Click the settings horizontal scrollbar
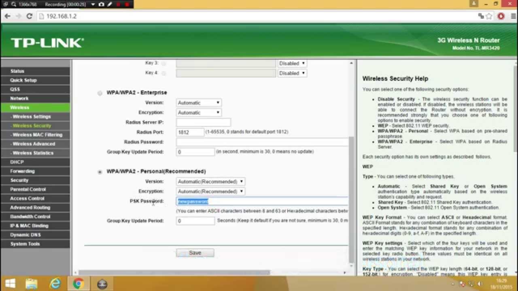The height and width of the screenshot is (291, 518). (x=174, y=273)
